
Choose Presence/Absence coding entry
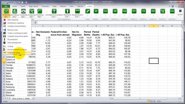[x=17, y=50]
